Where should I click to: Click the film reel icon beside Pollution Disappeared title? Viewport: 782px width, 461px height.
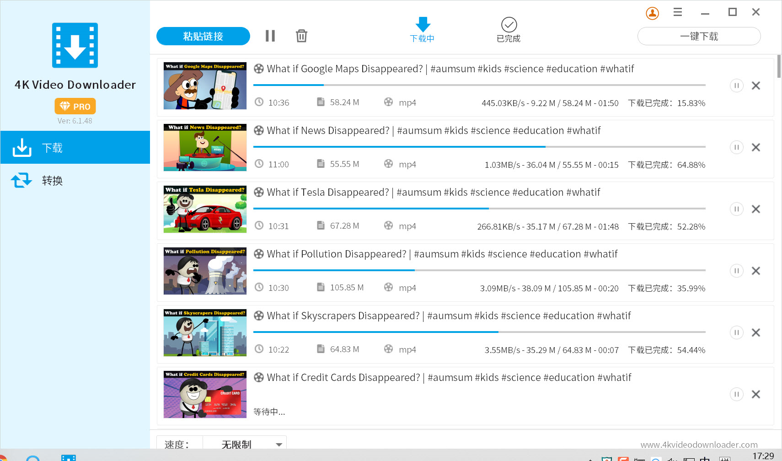pos(259,254)
